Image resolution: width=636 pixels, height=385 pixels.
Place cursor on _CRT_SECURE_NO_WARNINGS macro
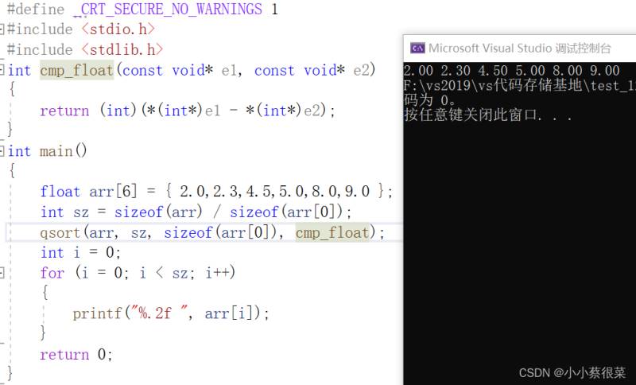(167, 10)
